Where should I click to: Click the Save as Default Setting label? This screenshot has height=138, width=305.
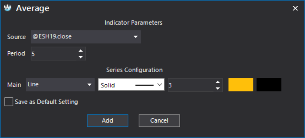47,102
